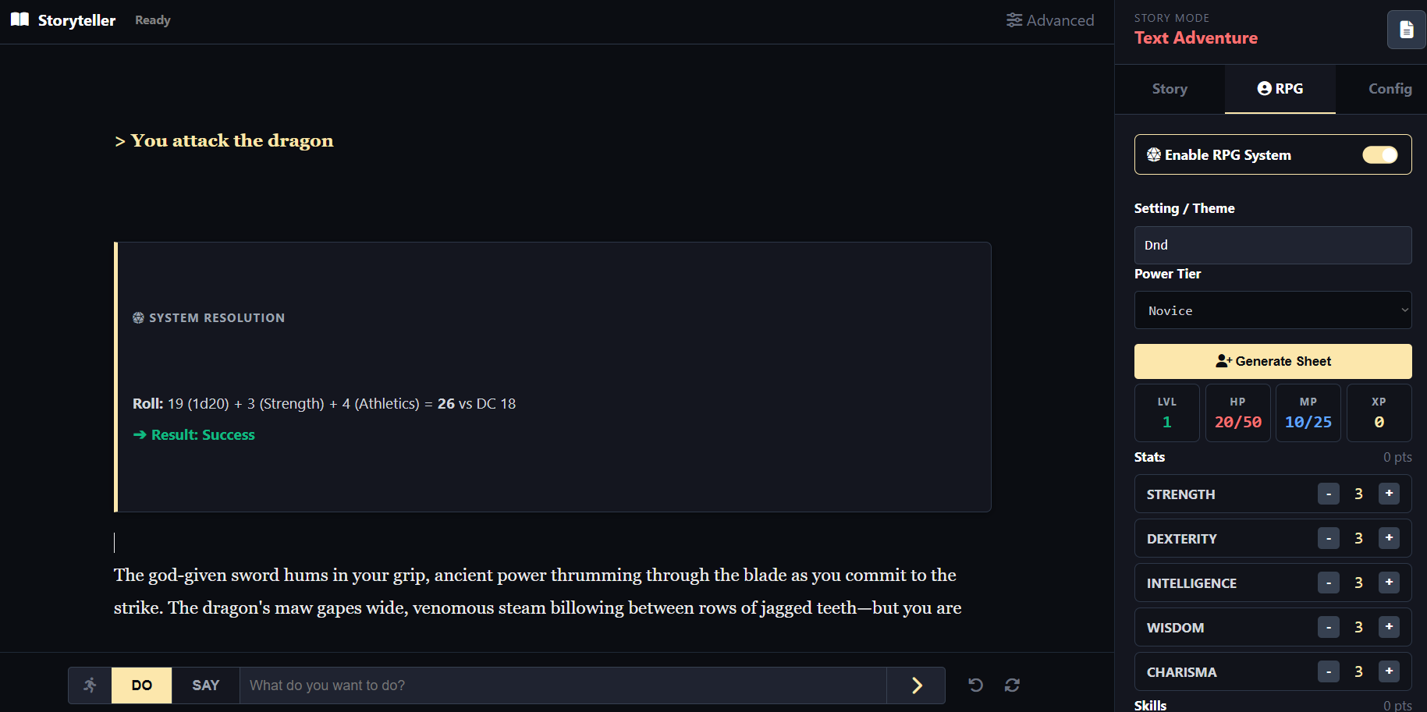This screenshot has height=712, width=1427.
Task: Click the Generate Sheet button
Action: [x=1273, y=361]
